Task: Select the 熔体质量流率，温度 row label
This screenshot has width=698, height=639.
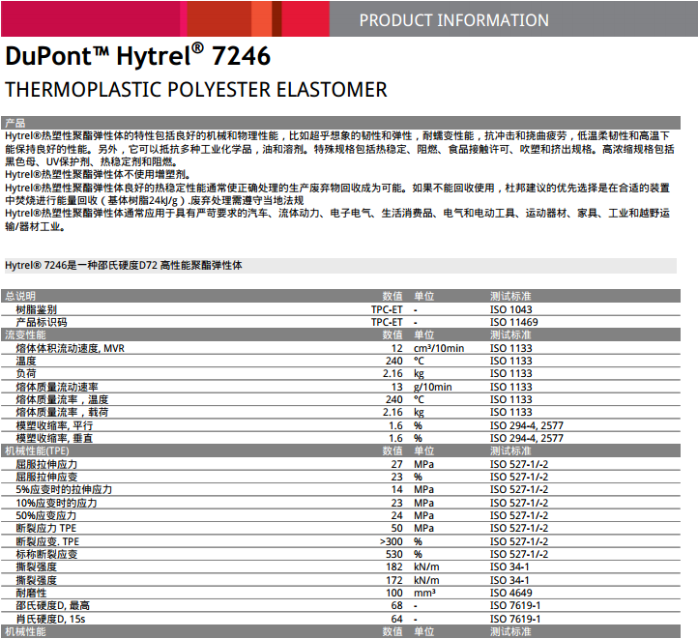Action: (x=62, y=399)
